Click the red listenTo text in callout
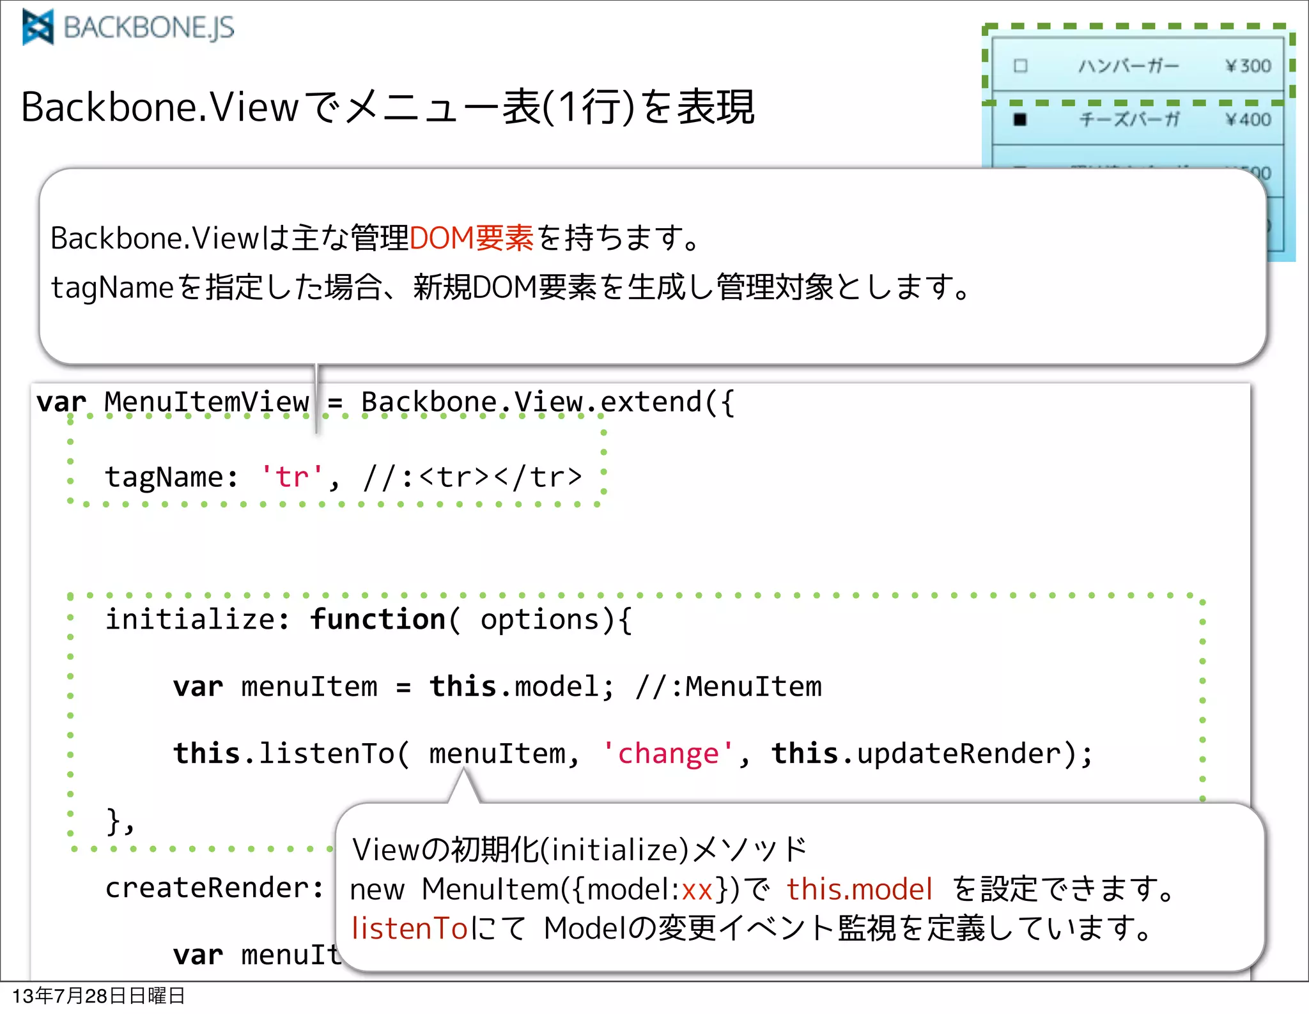The height and width of the screenshot is (1014, 1309). [x=410, y=928]
